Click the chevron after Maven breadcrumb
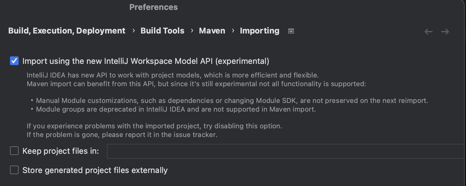 (233, 31)
